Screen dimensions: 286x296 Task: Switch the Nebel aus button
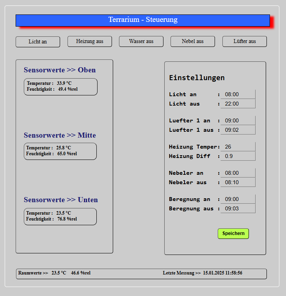(193, 41)
